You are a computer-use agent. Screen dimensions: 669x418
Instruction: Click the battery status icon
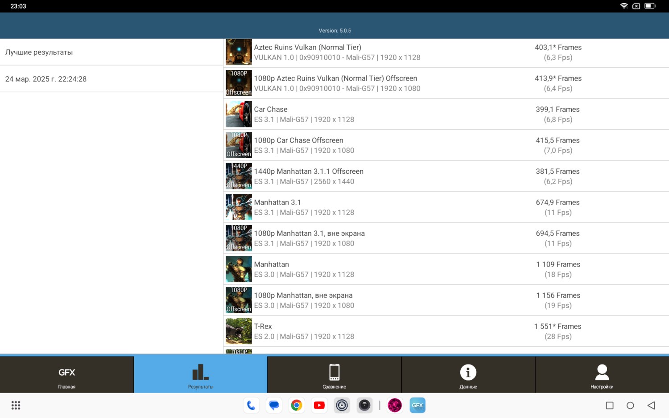[x=650, y=6]
